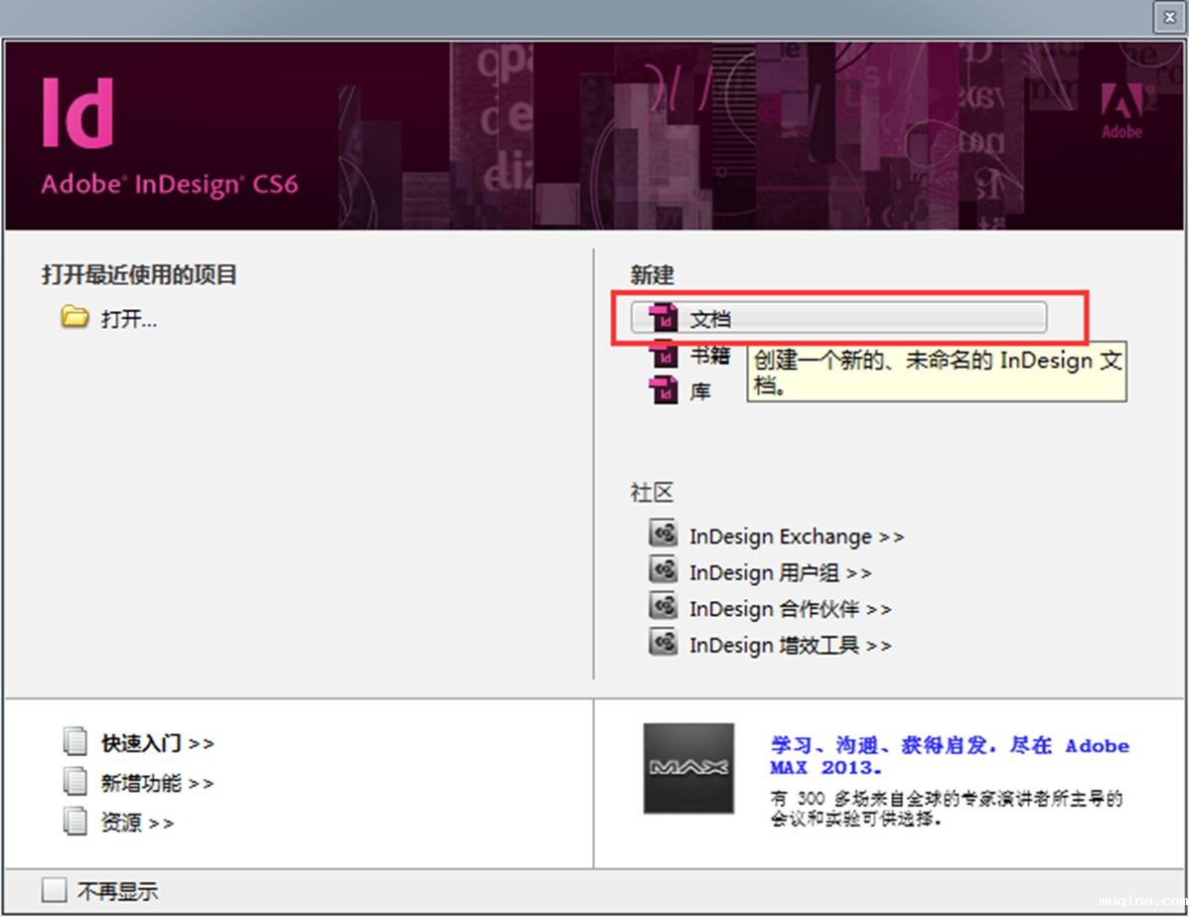Create a new 文档 document
The height and width of the screenshot is (917, 1189).
point(838,318)
